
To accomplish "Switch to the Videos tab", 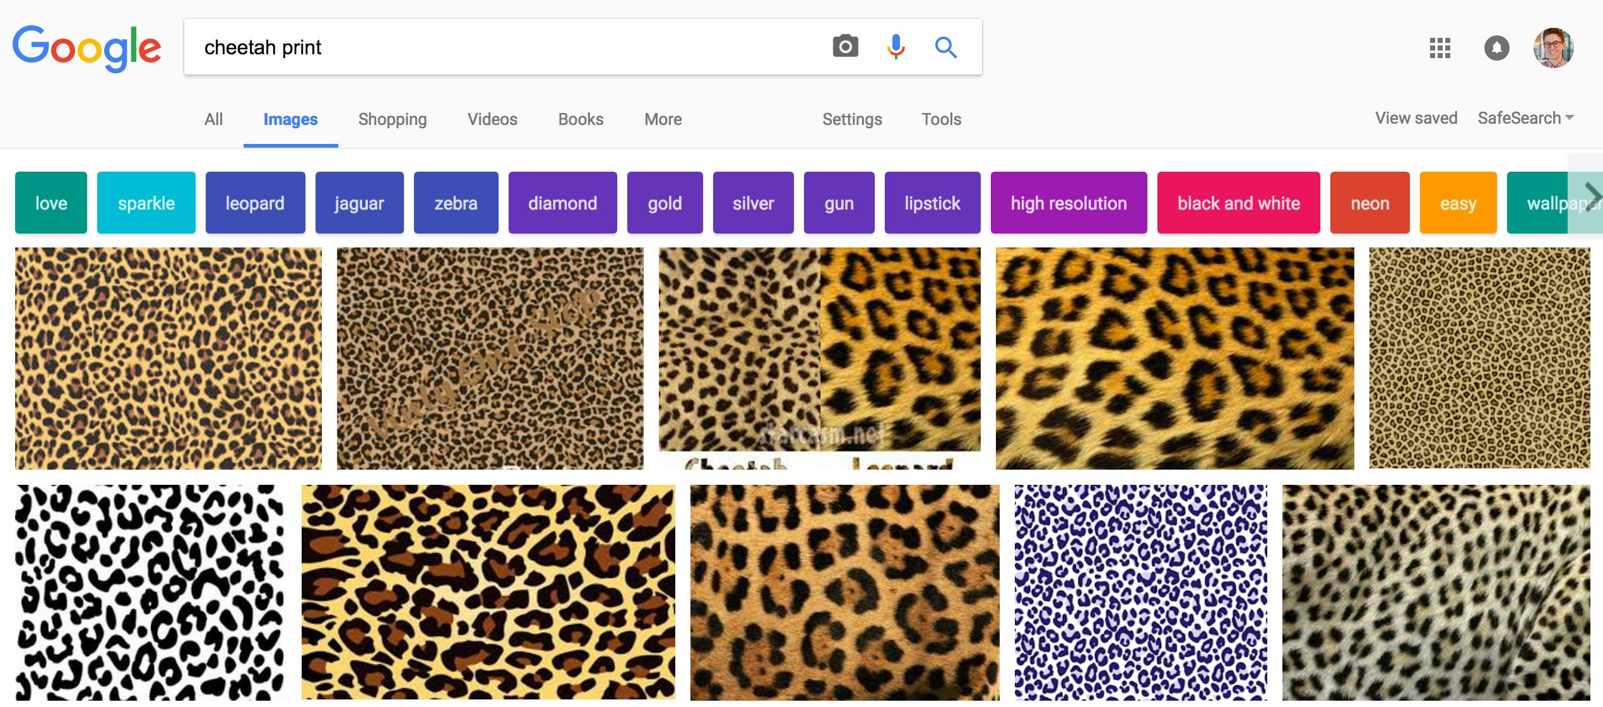I will coord(492,119).
